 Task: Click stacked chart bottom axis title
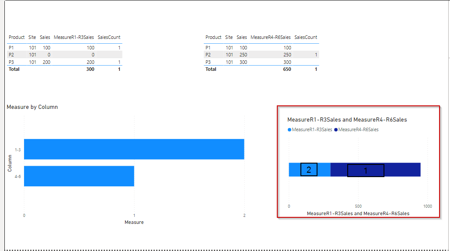tap(358, 213)
